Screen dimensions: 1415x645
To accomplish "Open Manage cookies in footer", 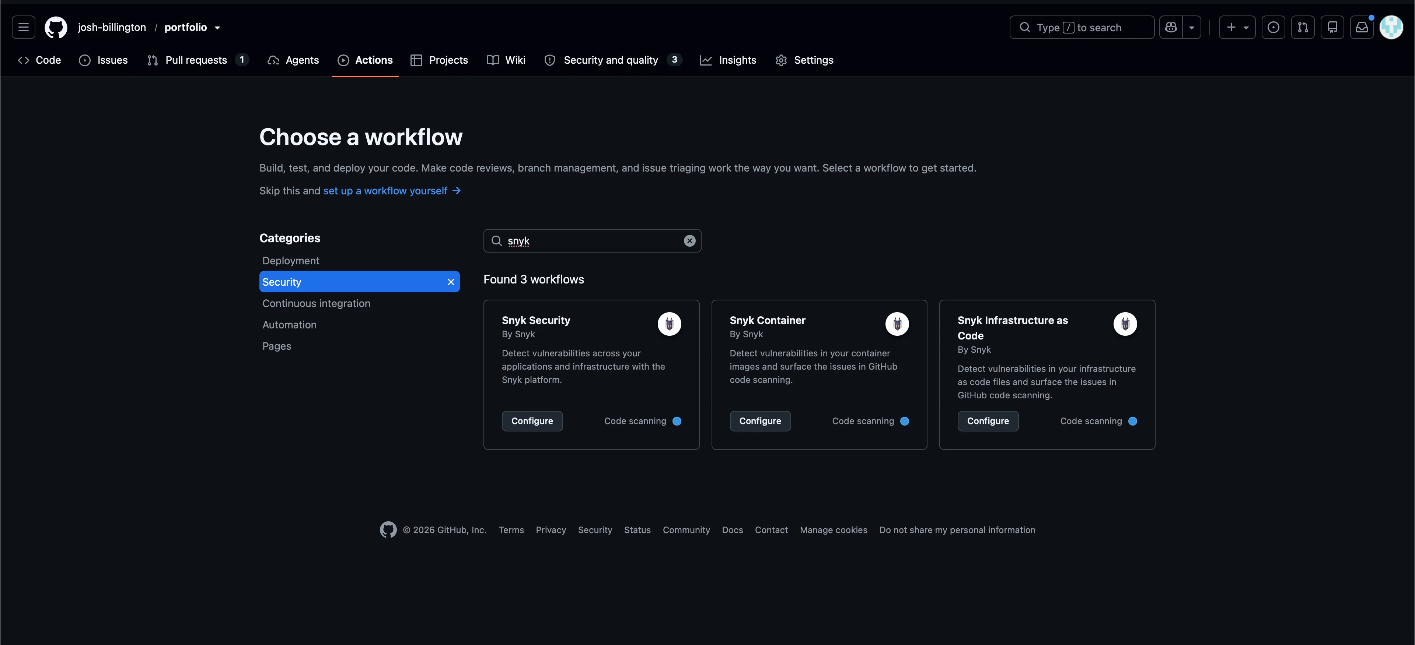I will [833, 530].
